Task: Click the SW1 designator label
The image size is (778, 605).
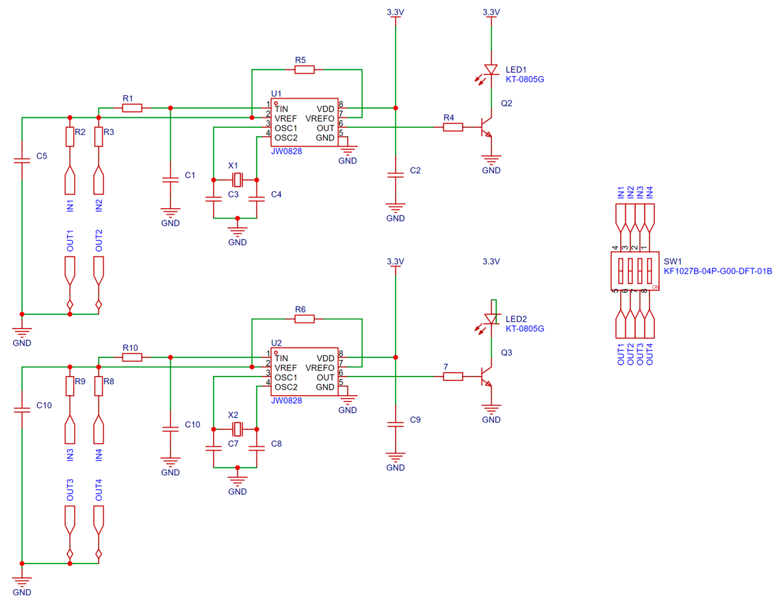Action: (673, 261)
